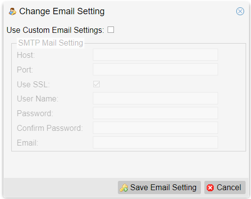Click the Email address input field

pyautogui.click(x=155, y=143)
